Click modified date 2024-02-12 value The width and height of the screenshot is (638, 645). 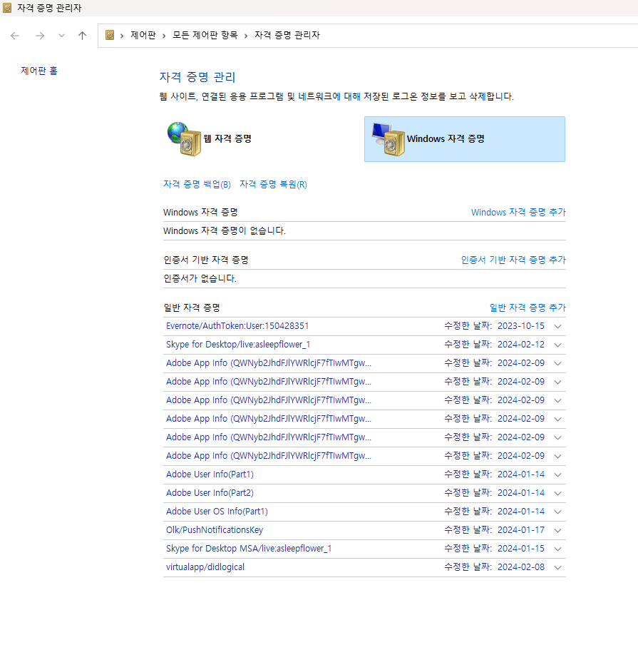tap(521, 345)
